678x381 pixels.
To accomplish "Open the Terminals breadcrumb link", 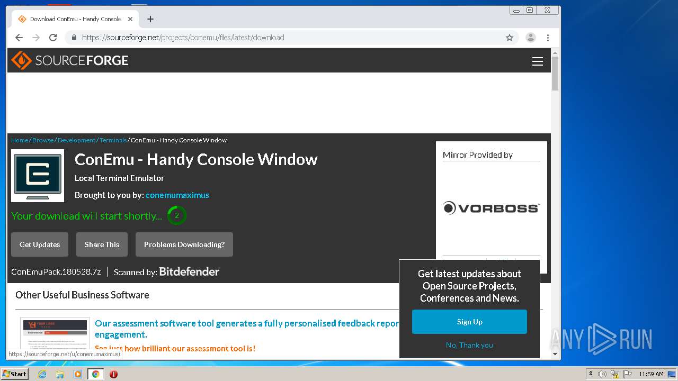I will click(x=113, y=140).
